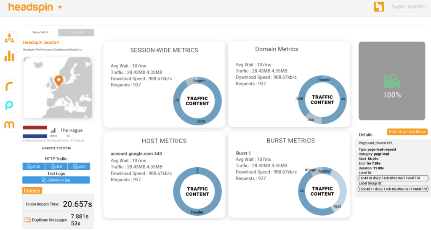
Task: Expand the headspin dropdown arrow
Action: [60, 7]
